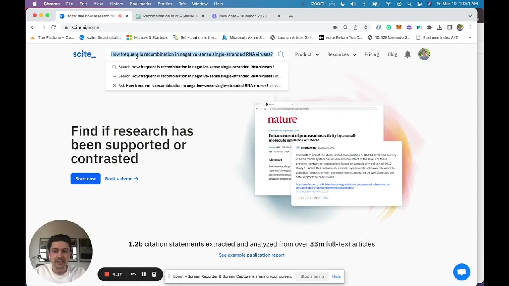Open the Profiles menu
This screenshot has height=286, width=509.
(165, 4)
